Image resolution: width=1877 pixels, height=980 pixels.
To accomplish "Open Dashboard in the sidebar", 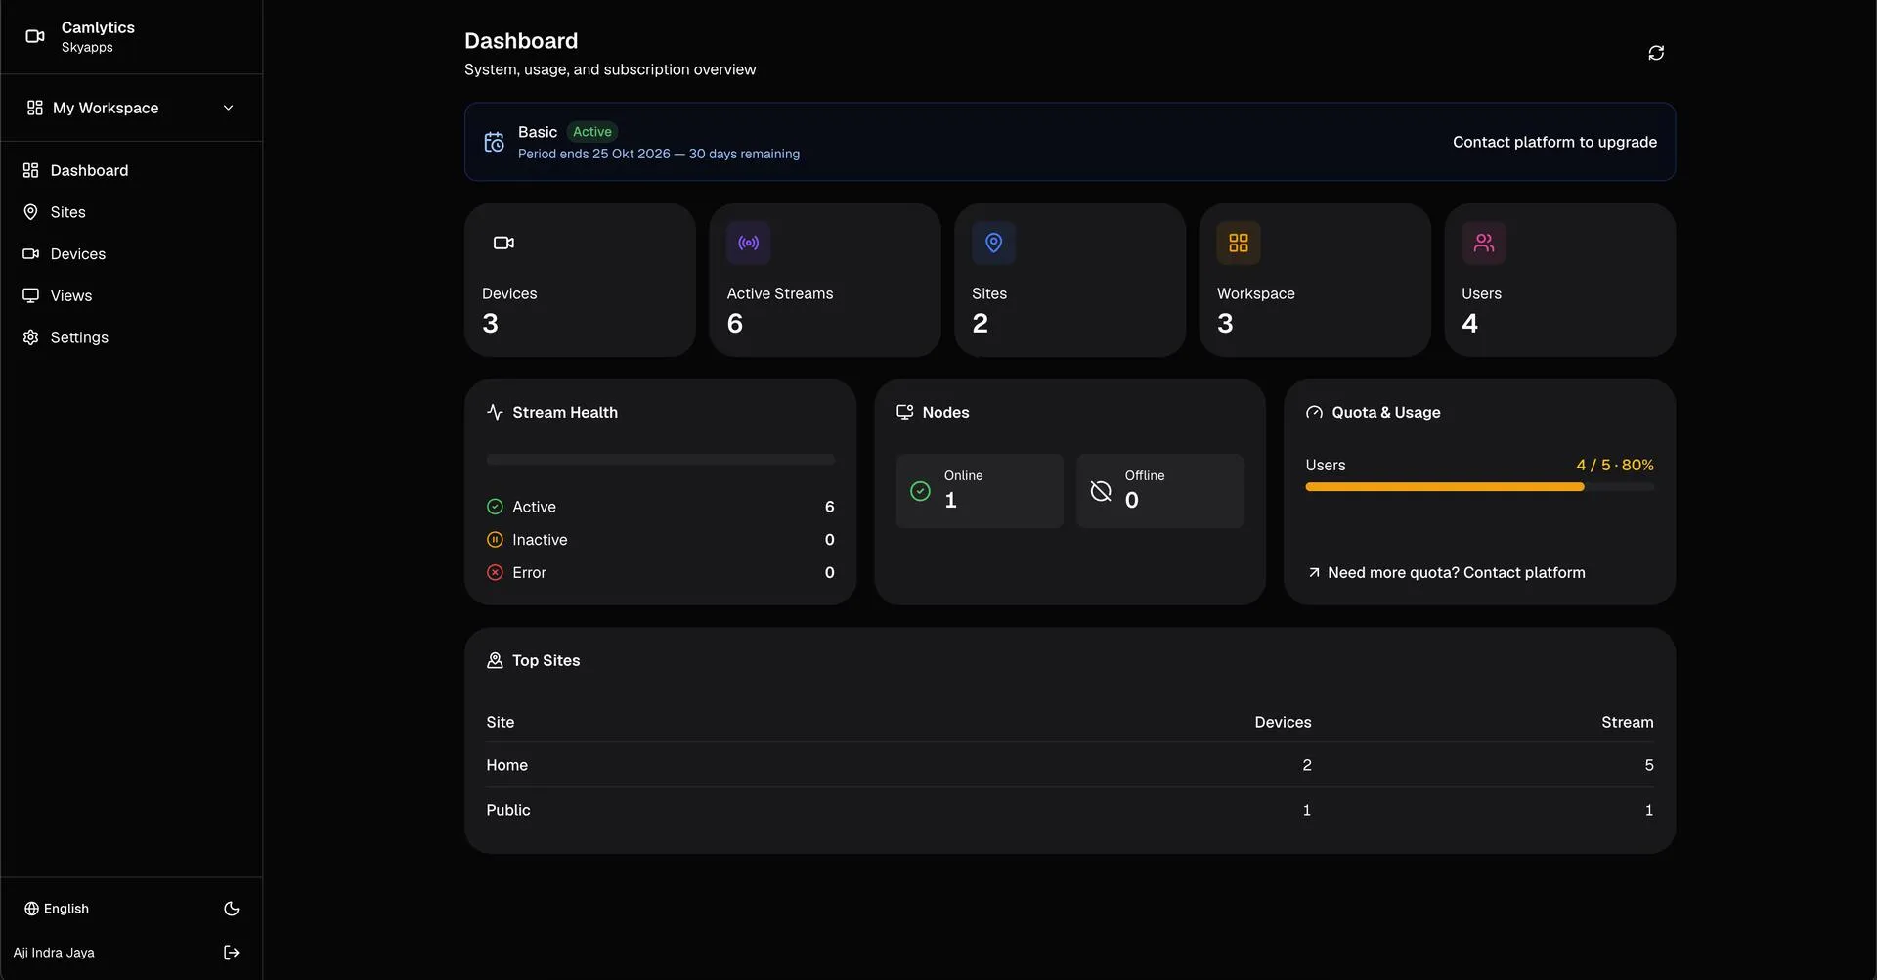I will coord(131,170).
